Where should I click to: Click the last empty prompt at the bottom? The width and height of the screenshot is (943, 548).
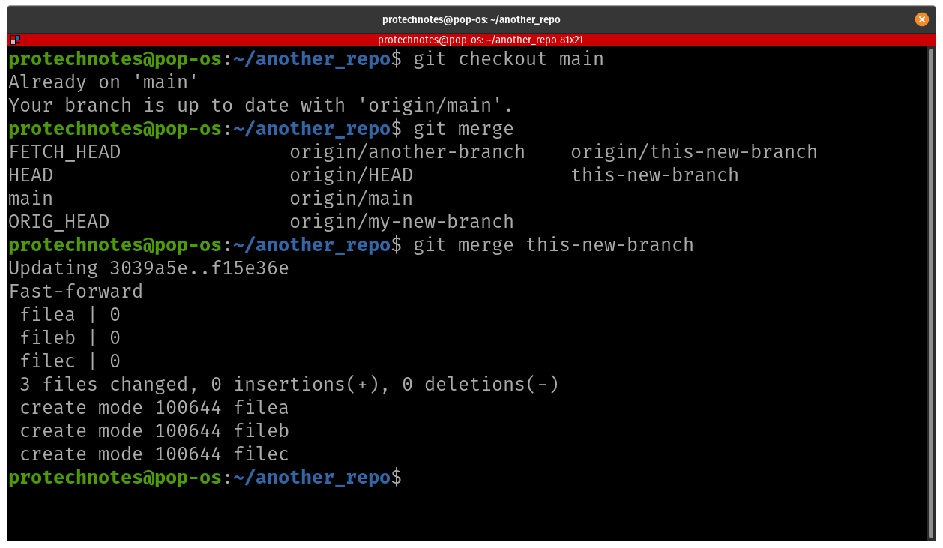[205, 478]
